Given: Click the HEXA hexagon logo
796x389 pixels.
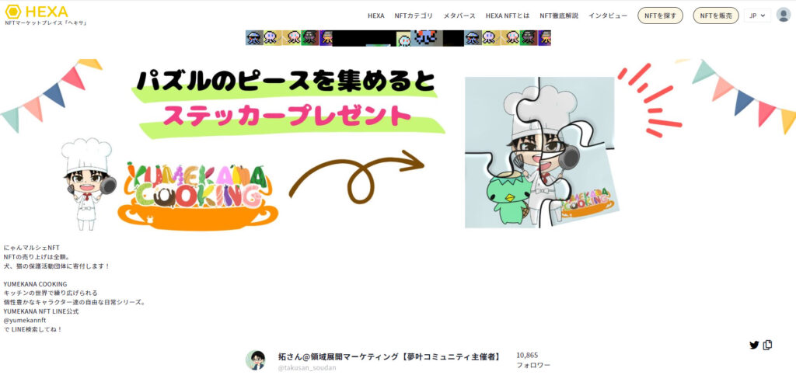Looking at the screenshot, I should pos(12,11).
